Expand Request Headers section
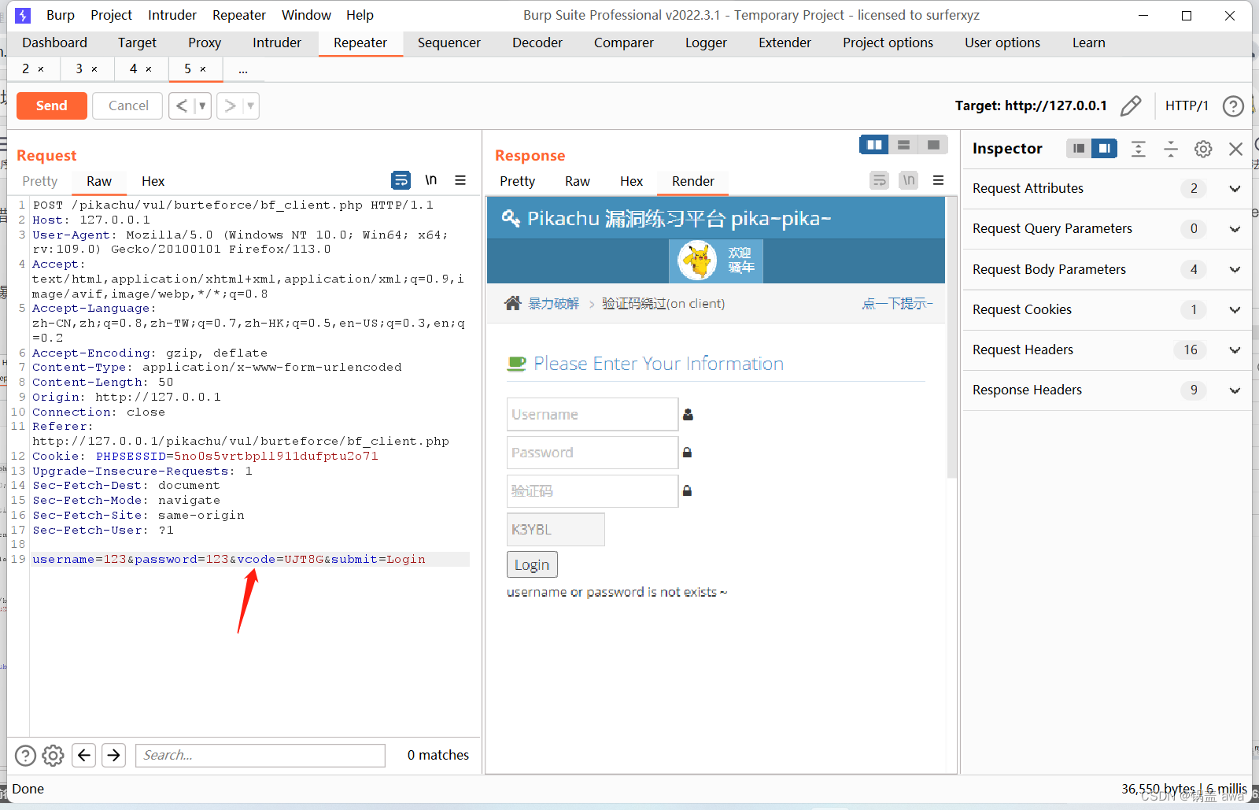1259x810 pixels. coord(1235,350)
